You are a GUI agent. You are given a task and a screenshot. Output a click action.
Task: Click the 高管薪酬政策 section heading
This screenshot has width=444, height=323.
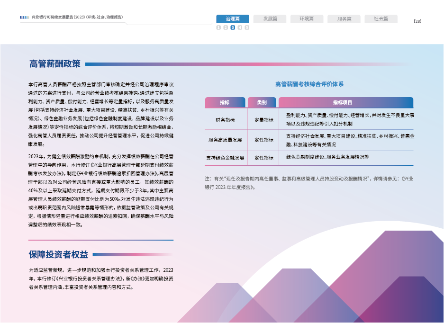click(55, 64)
